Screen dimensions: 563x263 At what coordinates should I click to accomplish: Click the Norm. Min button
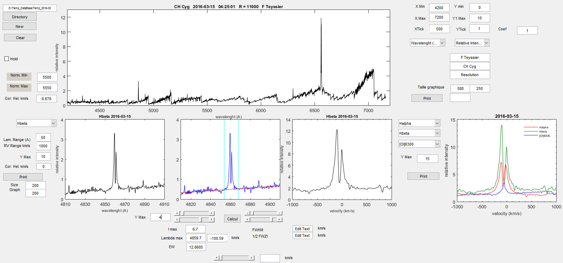(x=19, y=76)
